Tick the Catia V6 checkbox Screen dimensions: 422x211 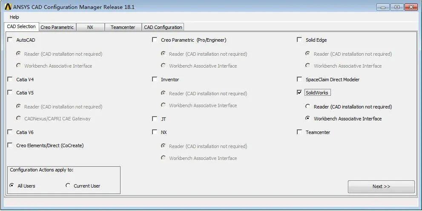click(10, 132)
